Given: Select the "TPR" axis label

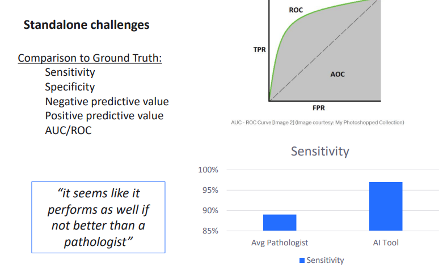Looking at the screenshot, I should pyautogui.click(x=259, y=50).
